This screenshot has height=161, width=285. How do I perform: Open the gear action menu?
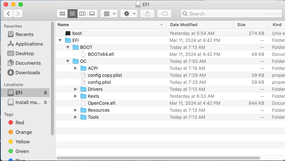(129, 14)
